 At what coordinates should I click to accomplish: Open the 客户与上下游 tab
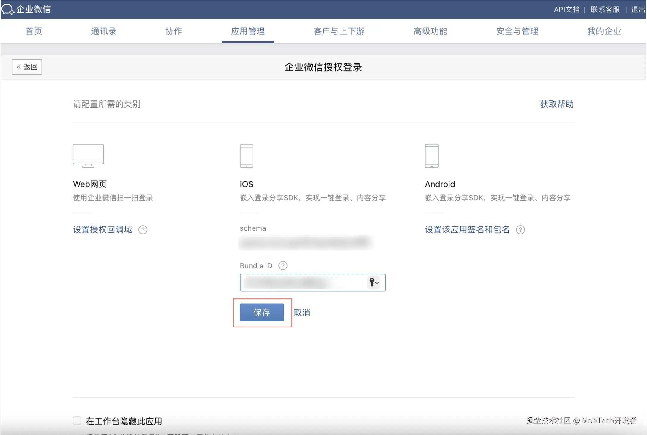pyautogui.click(x=339, y=31)
